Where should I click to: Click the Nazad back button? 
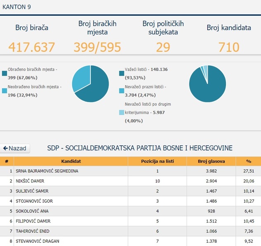[15, 148]
